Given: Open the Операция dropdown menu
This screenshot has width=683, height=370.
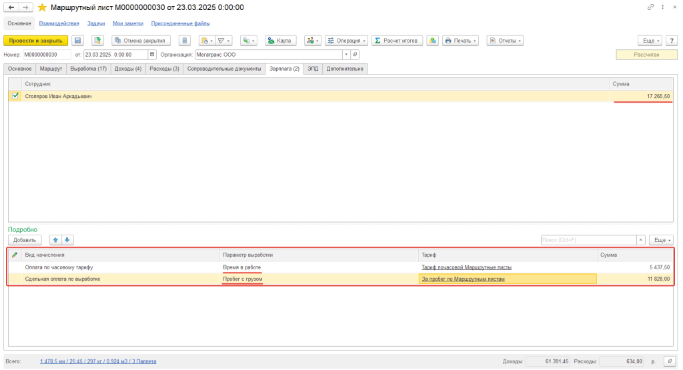Looking at the screenshot, I should click(346, 41).
